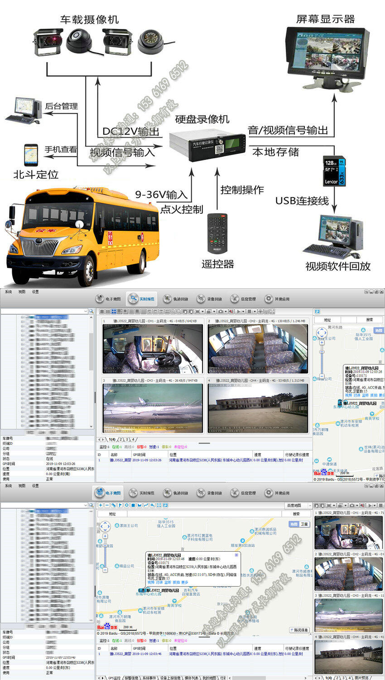This screenshot has width=385, height=680.
Task: Click the plus zoom-in icon in the map toolbar
Action: (x=101, y=505)
